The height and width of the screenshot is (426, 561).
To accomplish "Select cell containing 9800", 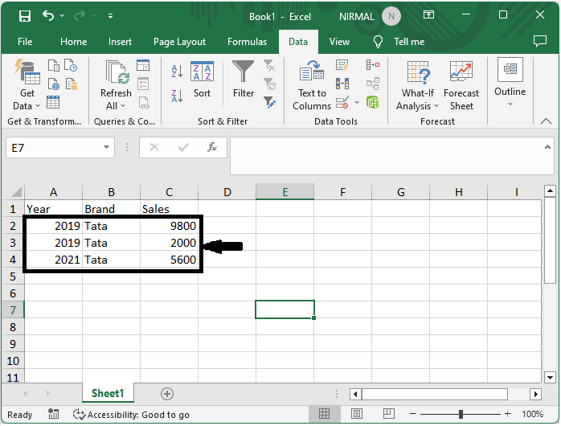I will coord(169,226).
